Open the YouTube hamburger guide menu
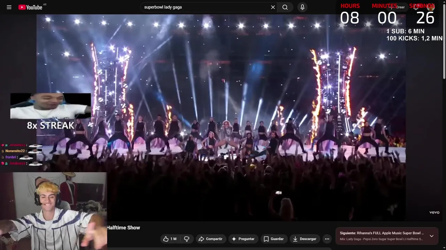 (9, 7)
